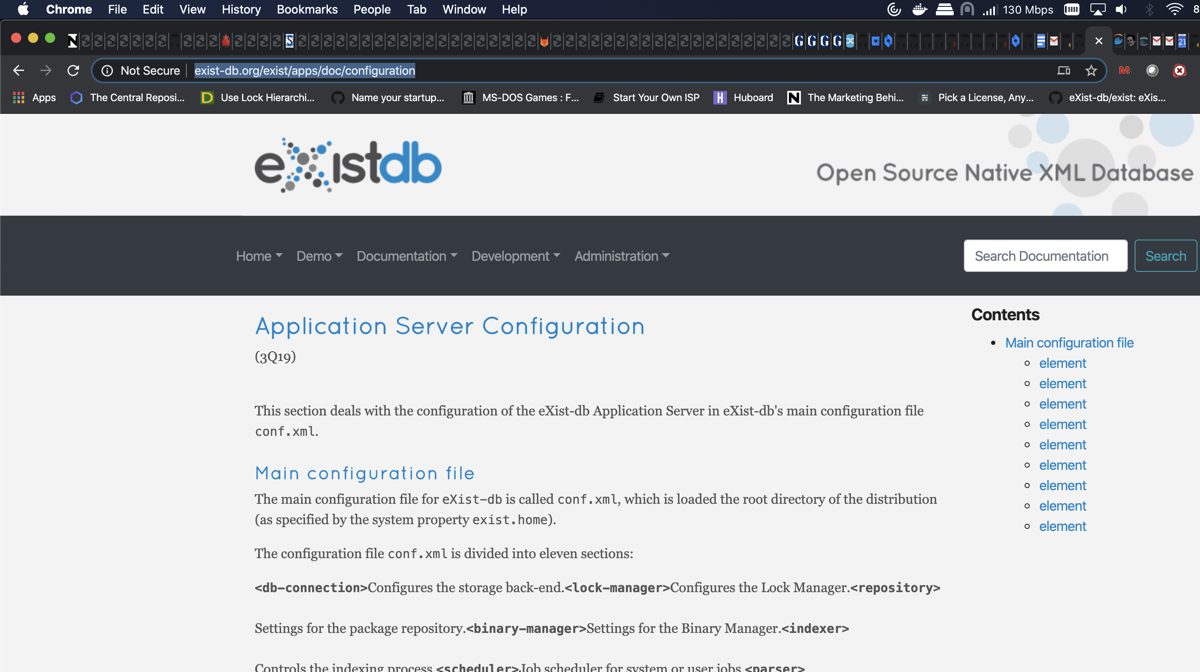The image size is (1200, 672).
Task: Close the active browser tab
Action: (x=1099, y=41)
